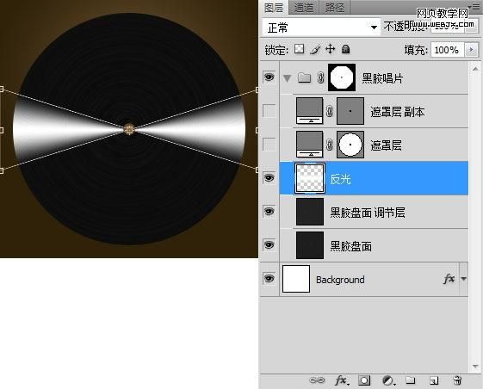Click fill 100% input field
483x389 pixels.
point(447,50)
